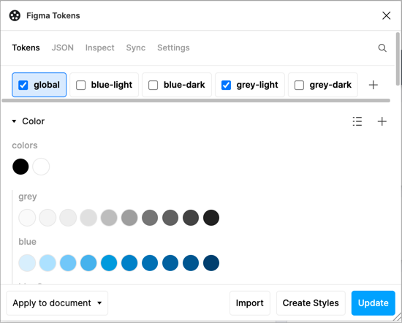This screenshot has height=323, width=402.
Task: Select the grey-dark token set label
Action: coord(330,85)
